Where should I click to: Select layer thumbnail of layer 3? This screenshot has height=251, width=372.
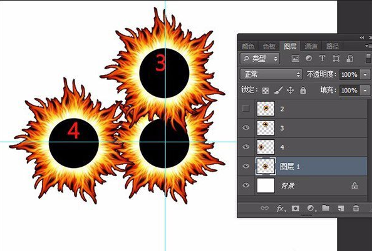click(x=266, y=128)
